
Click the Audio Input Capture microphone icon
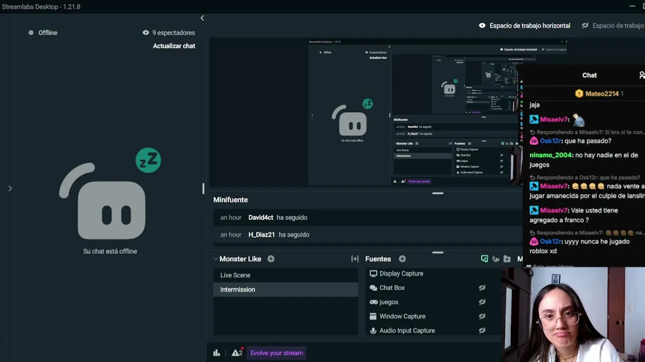[x=373, y=331]
